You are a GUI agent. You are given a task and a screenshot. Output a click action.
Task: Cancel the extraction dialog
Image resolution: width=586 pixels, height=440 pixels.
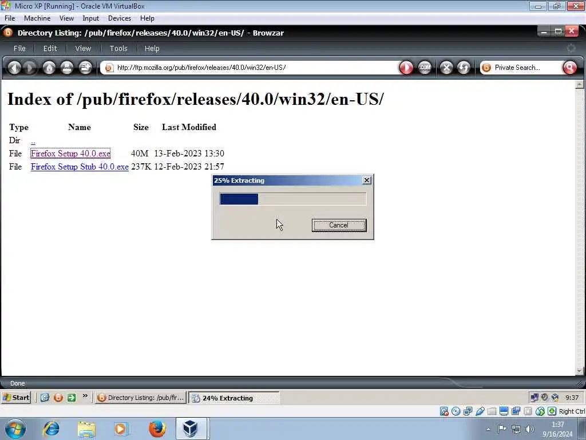(339, 225)
